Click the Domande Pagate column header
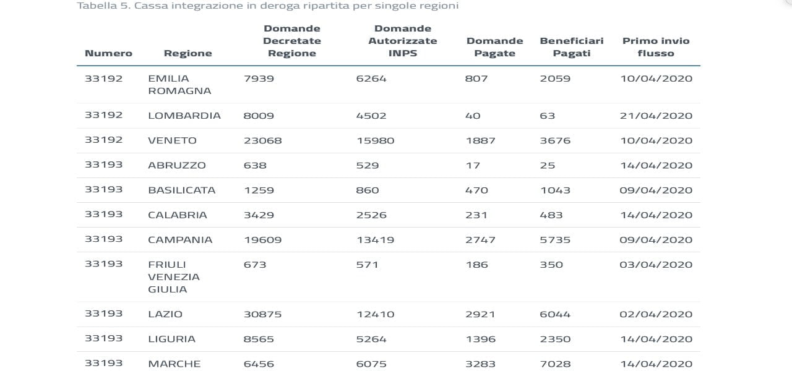Viewport: 792px width, 371px height. [x=494, y=47]
